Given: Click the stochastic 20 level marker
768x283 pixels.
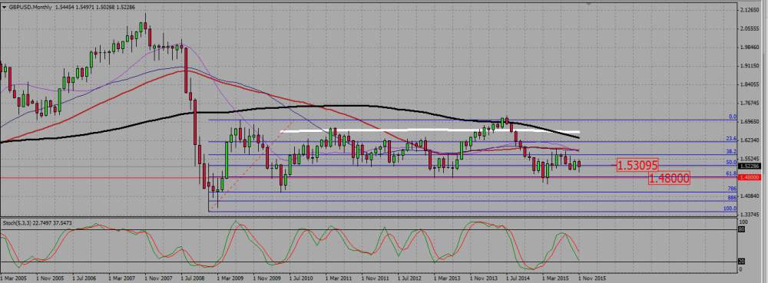Looking at the screenshot, I should [x=742, y=262].
